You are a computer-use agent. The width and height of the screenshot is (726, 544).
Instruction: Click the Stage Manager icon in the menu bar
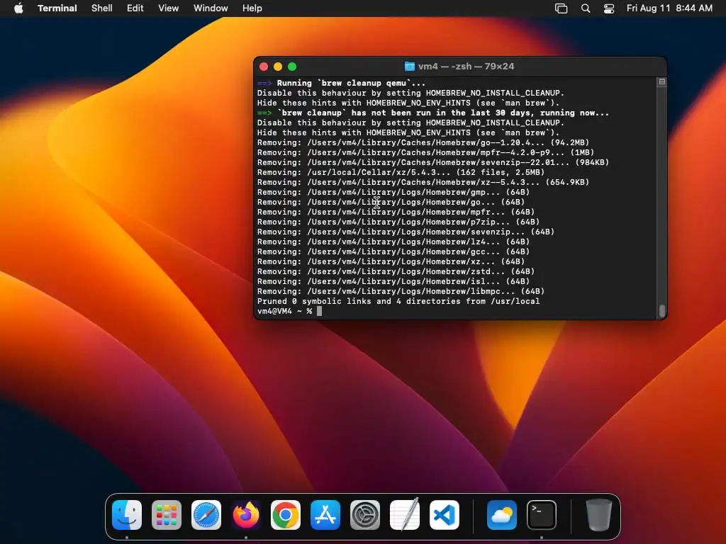562,8
